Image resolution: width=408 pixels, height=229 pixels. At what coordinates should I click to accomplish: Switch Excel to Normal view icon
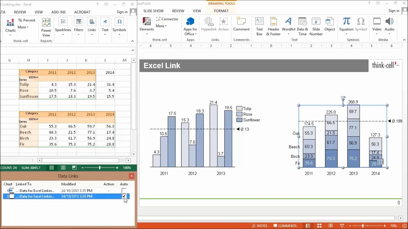coord(52,168)
